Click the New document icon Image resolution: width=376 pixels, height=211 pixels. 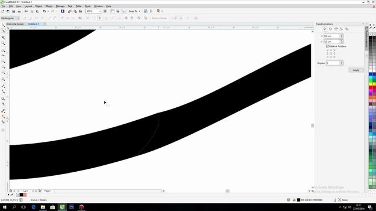pyautogui.click(x=2, y=11)
